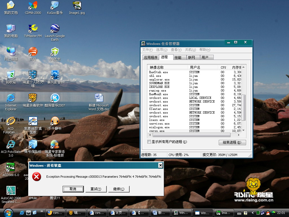The height and width of the screenshot is (217, 289).
Task: Click the Start orb on the taskbar
Action: click(8, 212)
